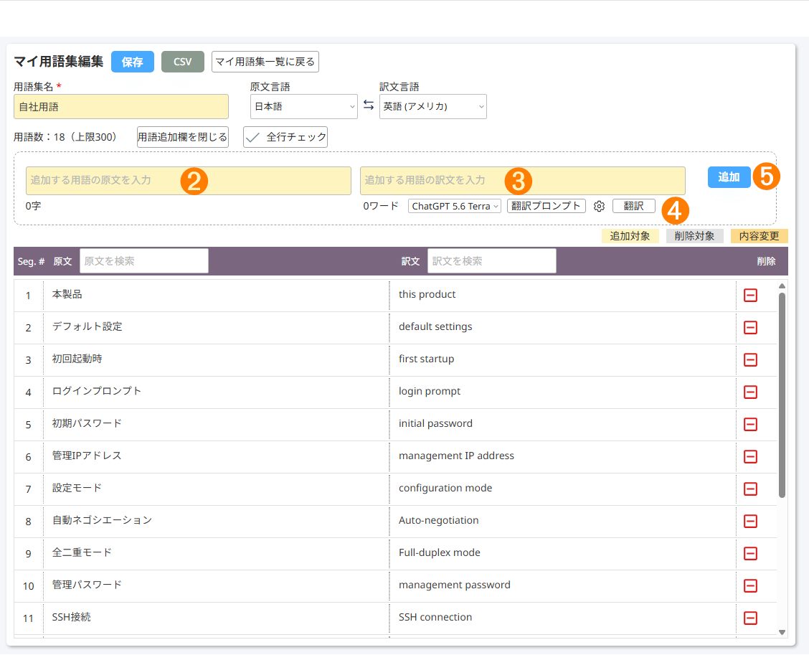Image resolution: width=809 pixels, height=655 pixels.
Task: Open the 訳文言語 英語 (アメリカ) dropdown
Action: [x=433, y=106]
